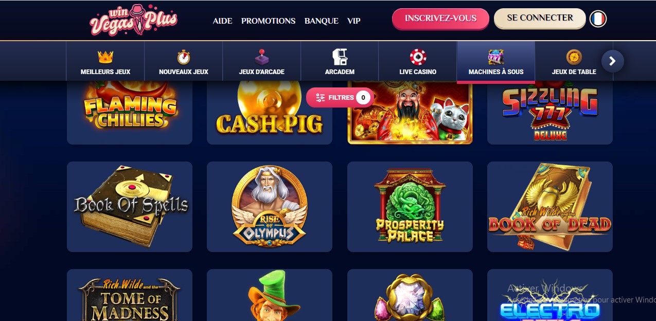Choose the joystick Jeux d'Arcade category

click(x=262, y=57)
